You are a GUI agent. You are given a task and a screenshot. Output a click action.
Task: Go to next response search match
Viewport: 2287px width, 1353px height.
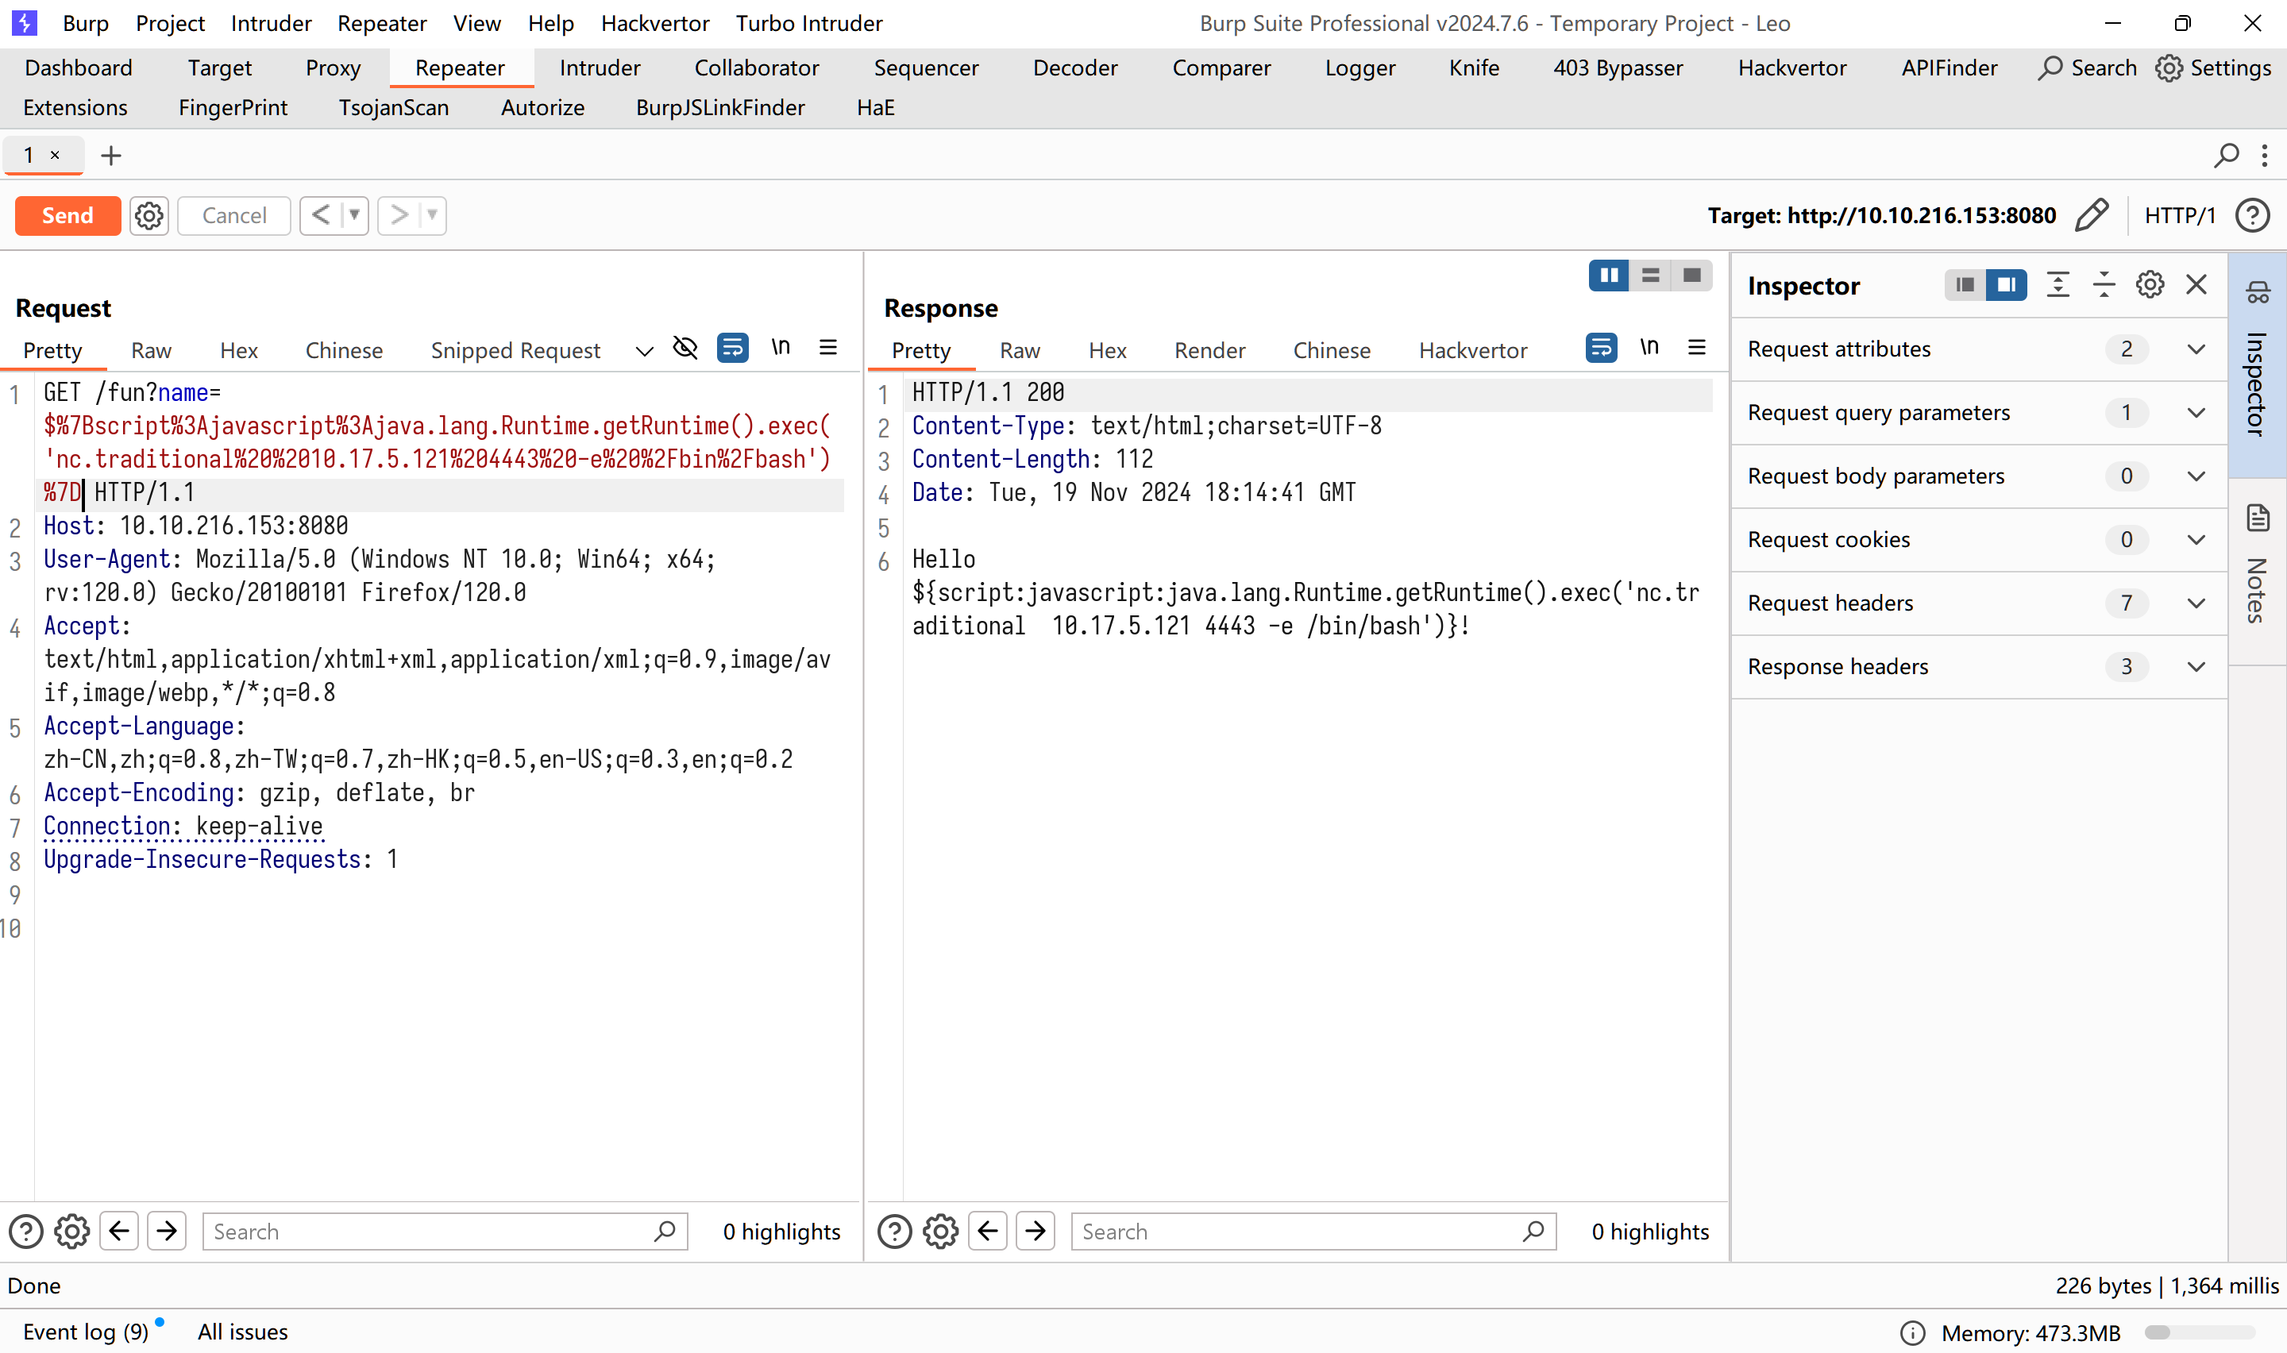tap(1036, 1232)
